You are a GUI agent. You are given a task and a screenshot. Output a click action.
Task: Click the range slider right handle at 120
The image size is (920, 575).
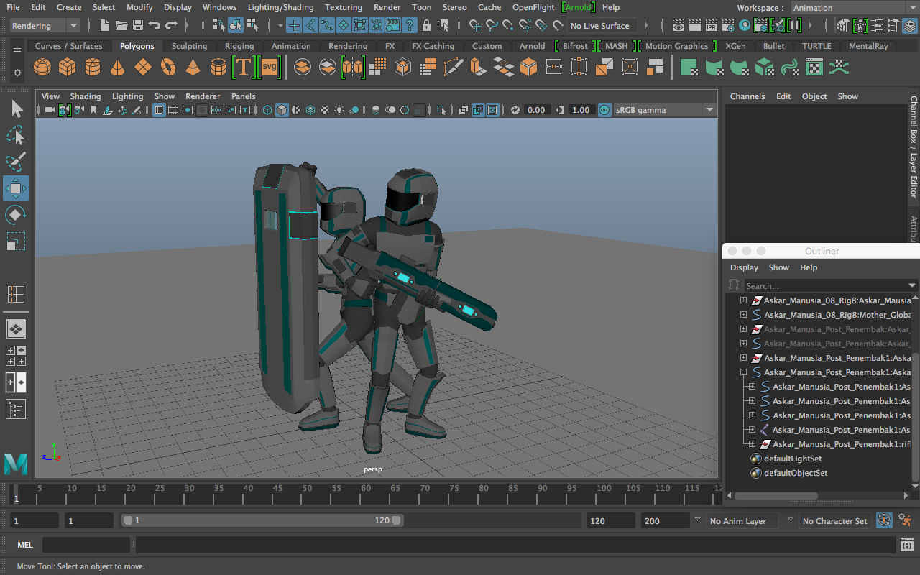(397, 520)
